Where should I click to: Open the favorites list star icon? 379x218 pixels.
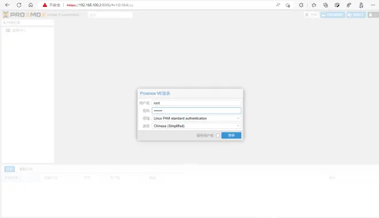click(x=314, y=5)
